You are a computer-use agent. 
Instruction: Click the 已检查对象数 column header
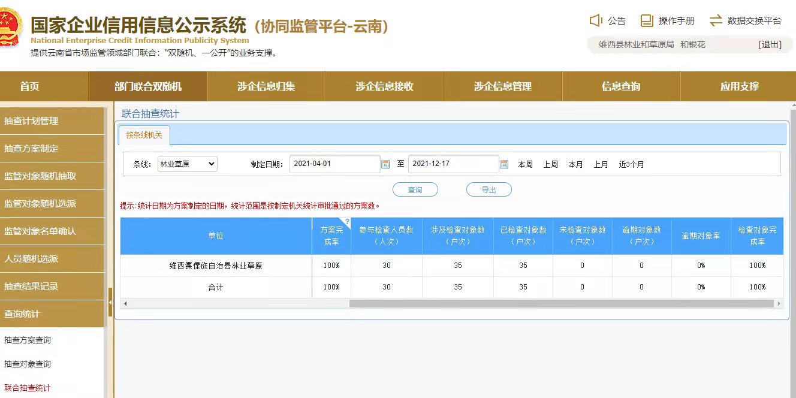coord(523,236)
